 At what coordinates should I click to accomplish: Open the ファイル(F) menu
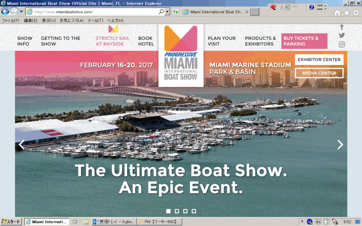click(10, 21)
